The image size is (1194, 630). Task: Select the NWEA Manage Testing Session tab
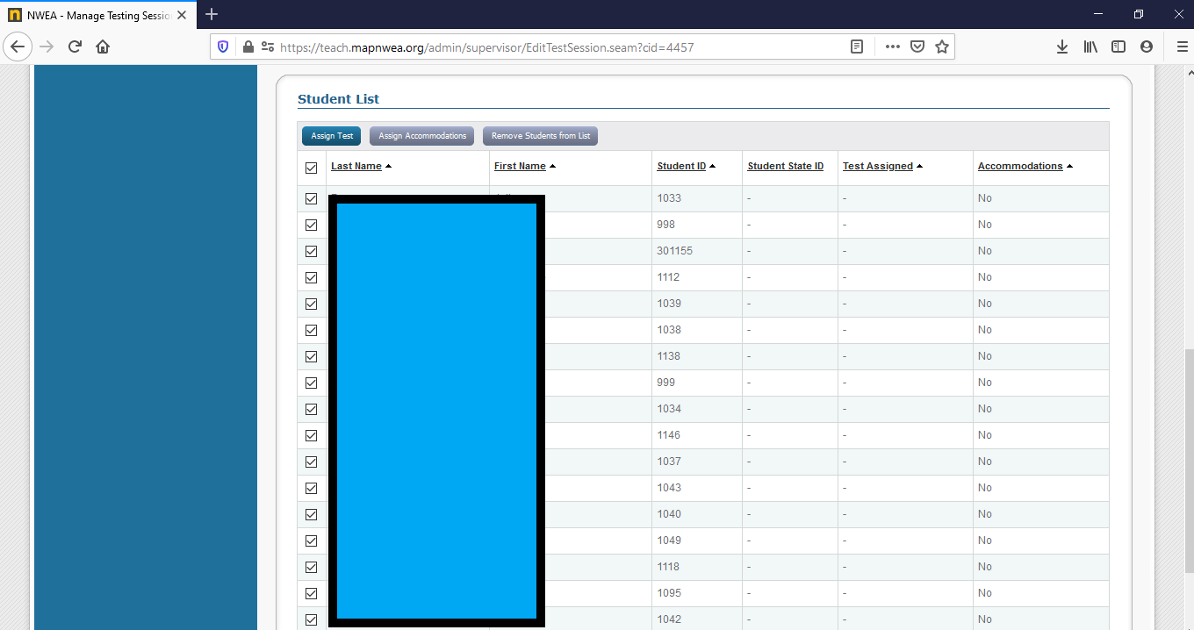tap(97, 14)
